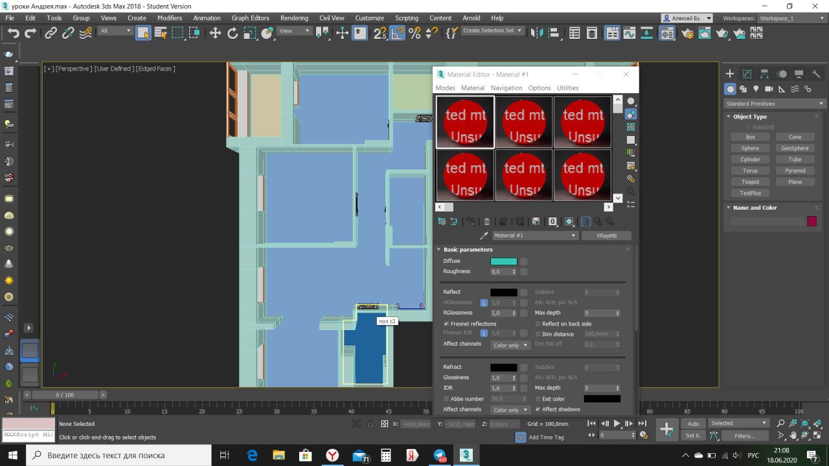
Task: Click the GeoSphere primitive button
Action: pos(795,148)
